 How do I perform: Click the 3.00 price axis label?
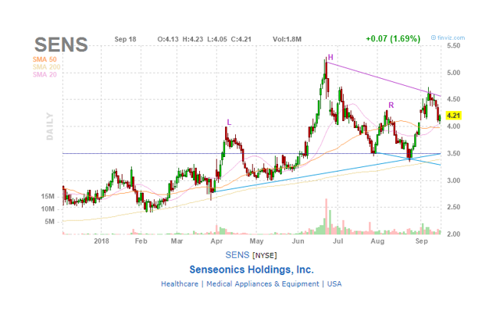coord(453,180)
